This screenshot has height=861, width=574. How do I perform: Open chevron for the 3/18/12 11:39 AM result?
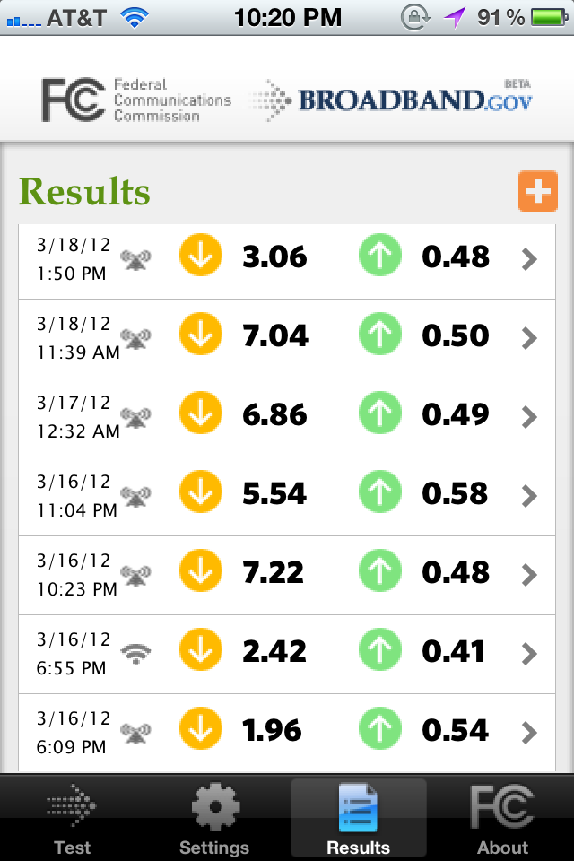coord(529,338)
